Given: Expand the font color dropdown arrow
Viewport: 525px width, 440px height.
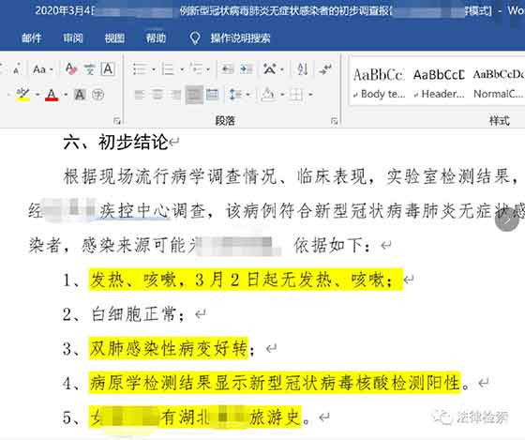Looking at the screenshot, I should [x=66, y=95].
